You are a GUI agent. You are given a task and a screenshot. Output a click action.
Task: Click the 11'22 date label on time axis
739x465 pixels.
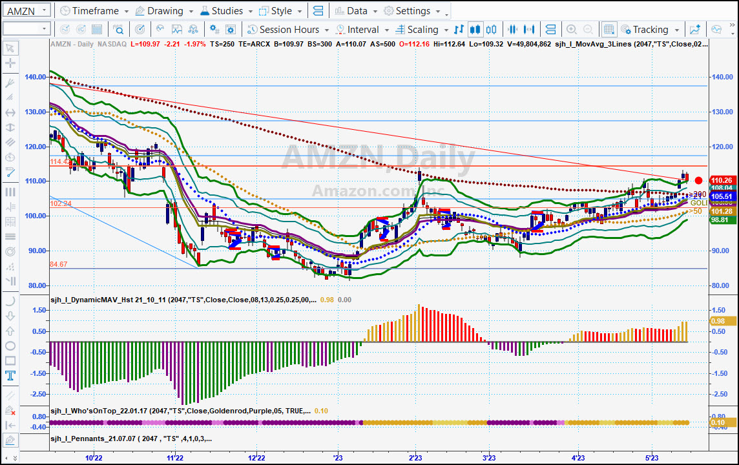tap(175, 457)
